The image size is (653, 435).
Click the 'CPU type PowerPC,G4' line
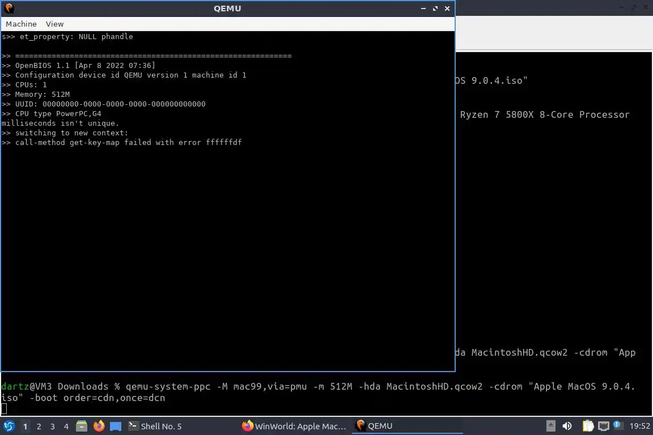51,114
